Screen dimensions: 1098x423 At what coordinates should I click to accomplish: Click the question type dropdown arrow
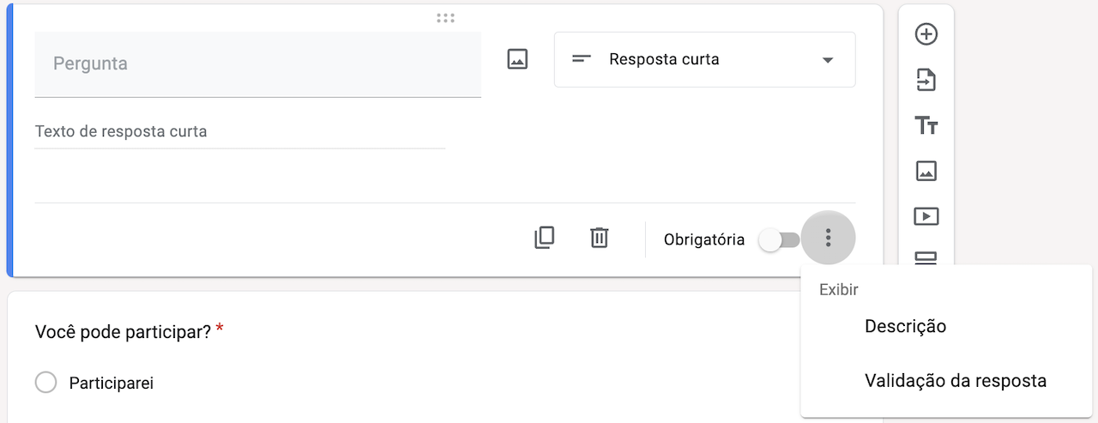(828, 60)
